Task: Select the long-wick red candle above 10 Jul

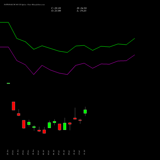Action: 75,118
